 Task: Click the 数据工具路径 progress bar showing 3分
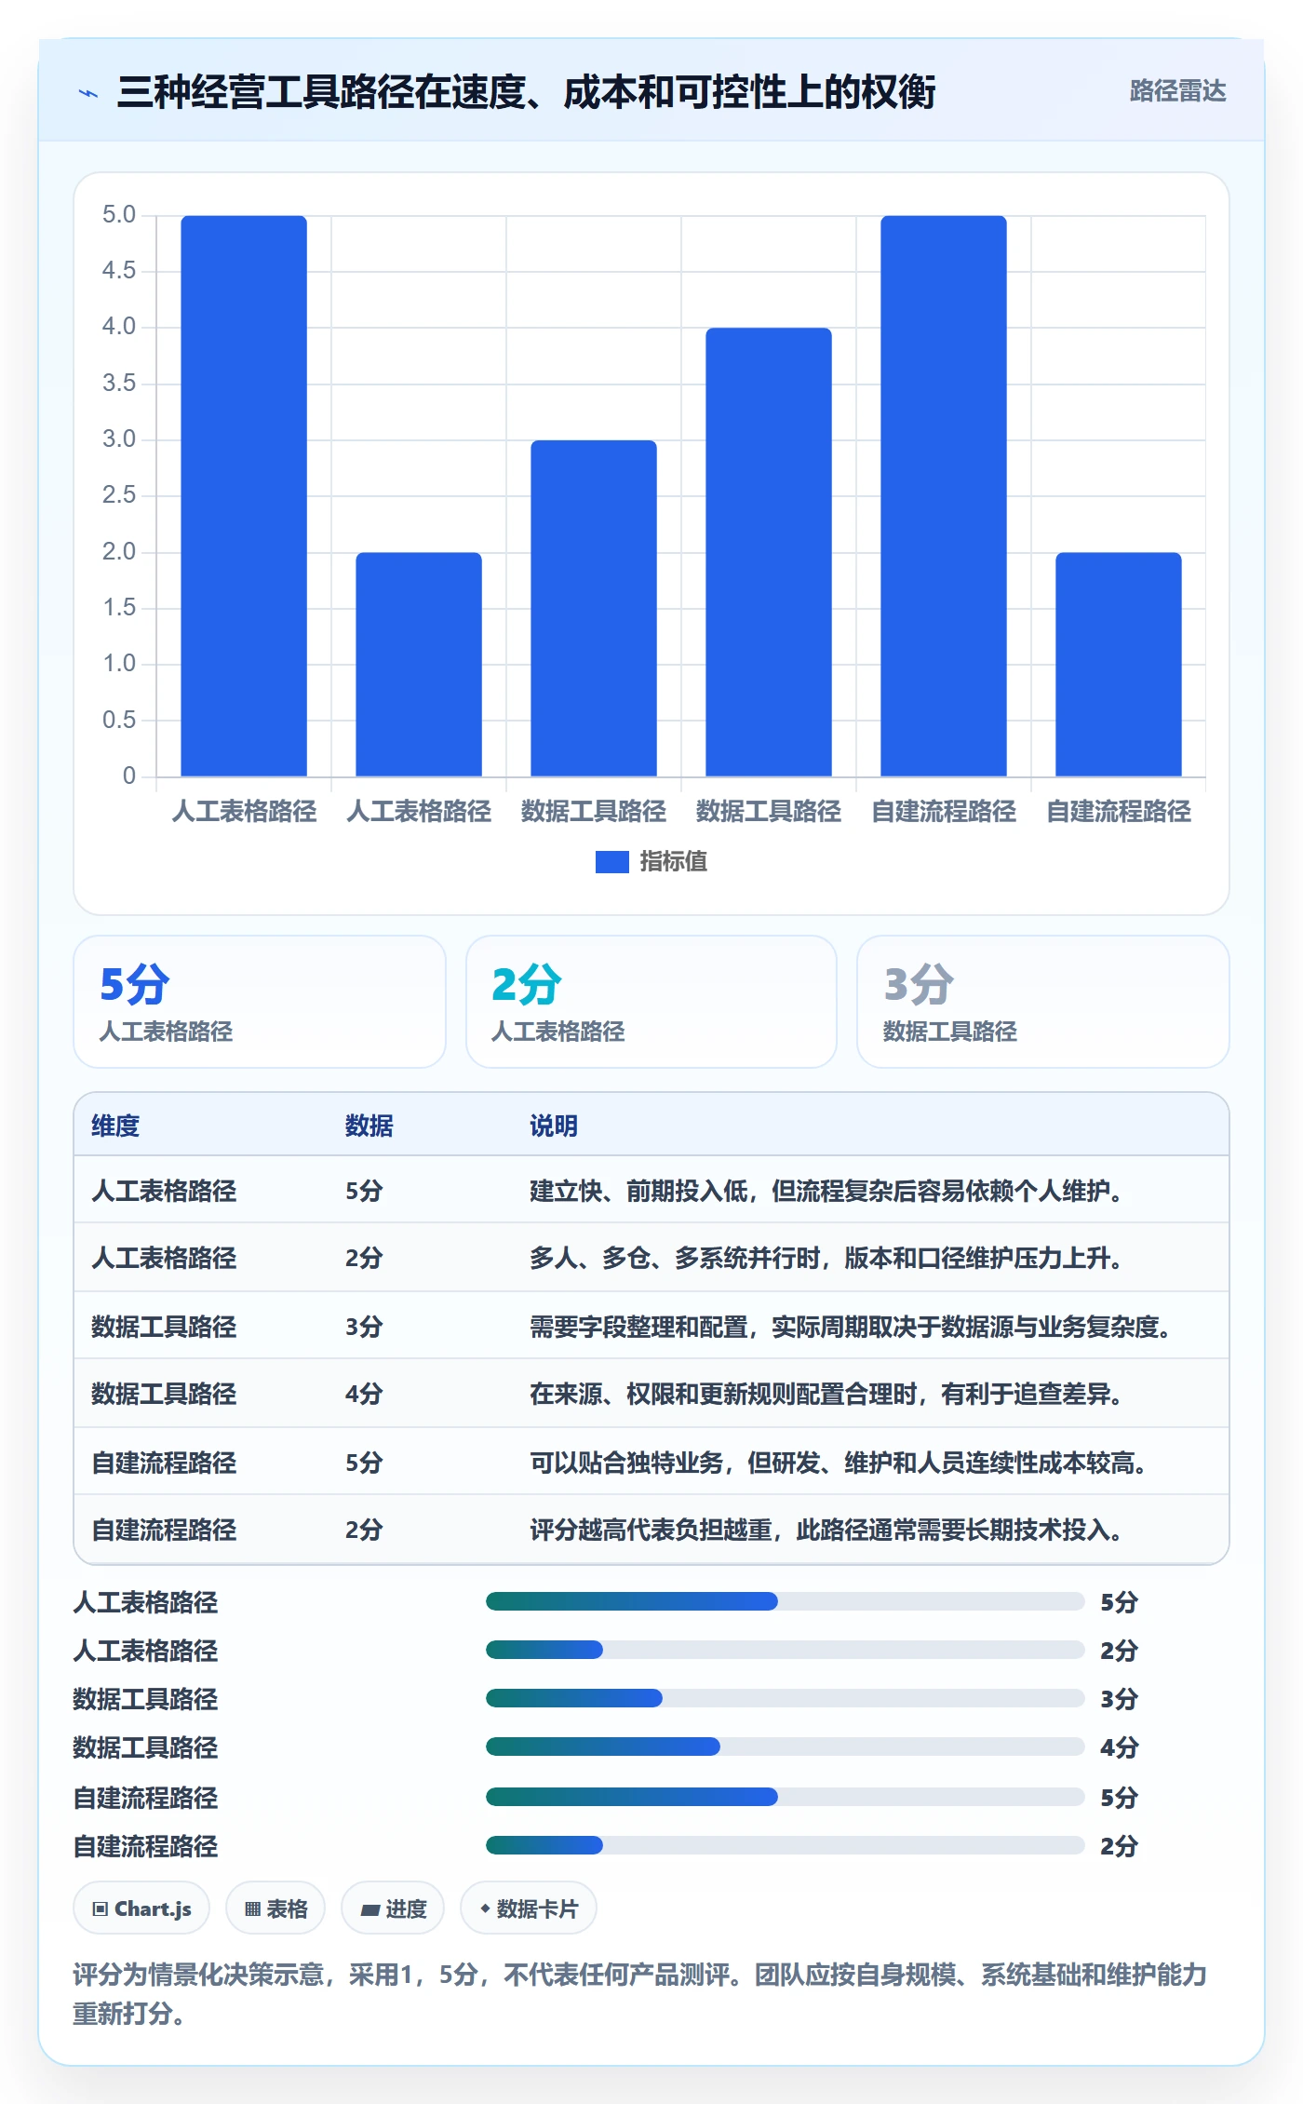coord(786,1698)
